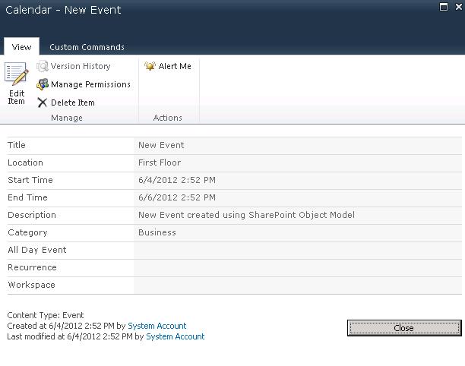
Task: Click the 'Calendar - New Event' dialog title
Action: (x=63, y=10)
